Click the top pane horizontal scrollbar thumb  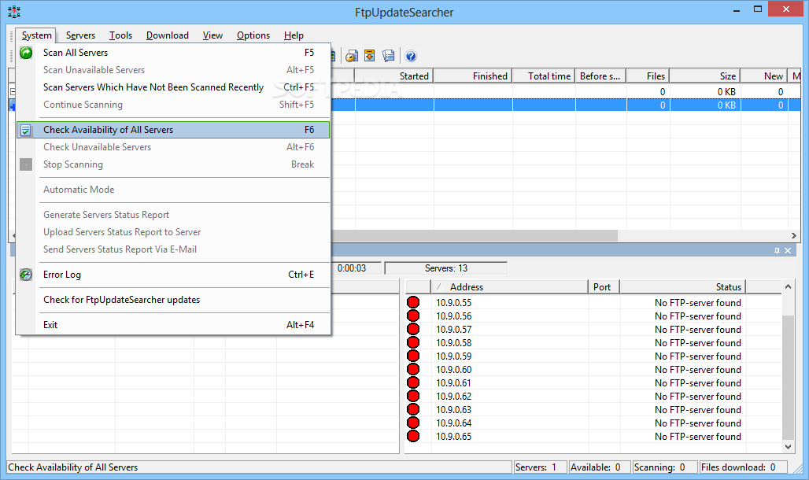[475, 235]
